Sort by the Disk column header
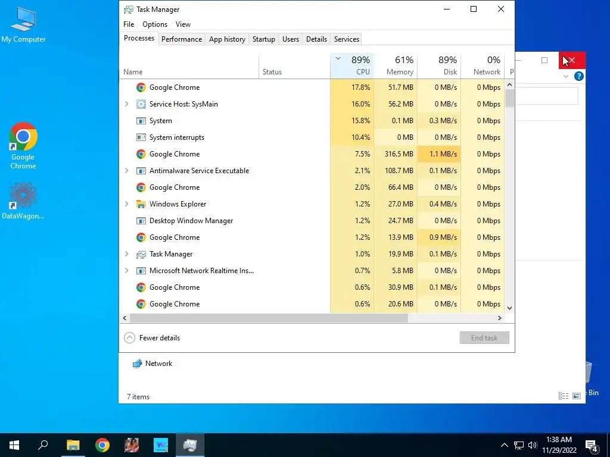 439,66
